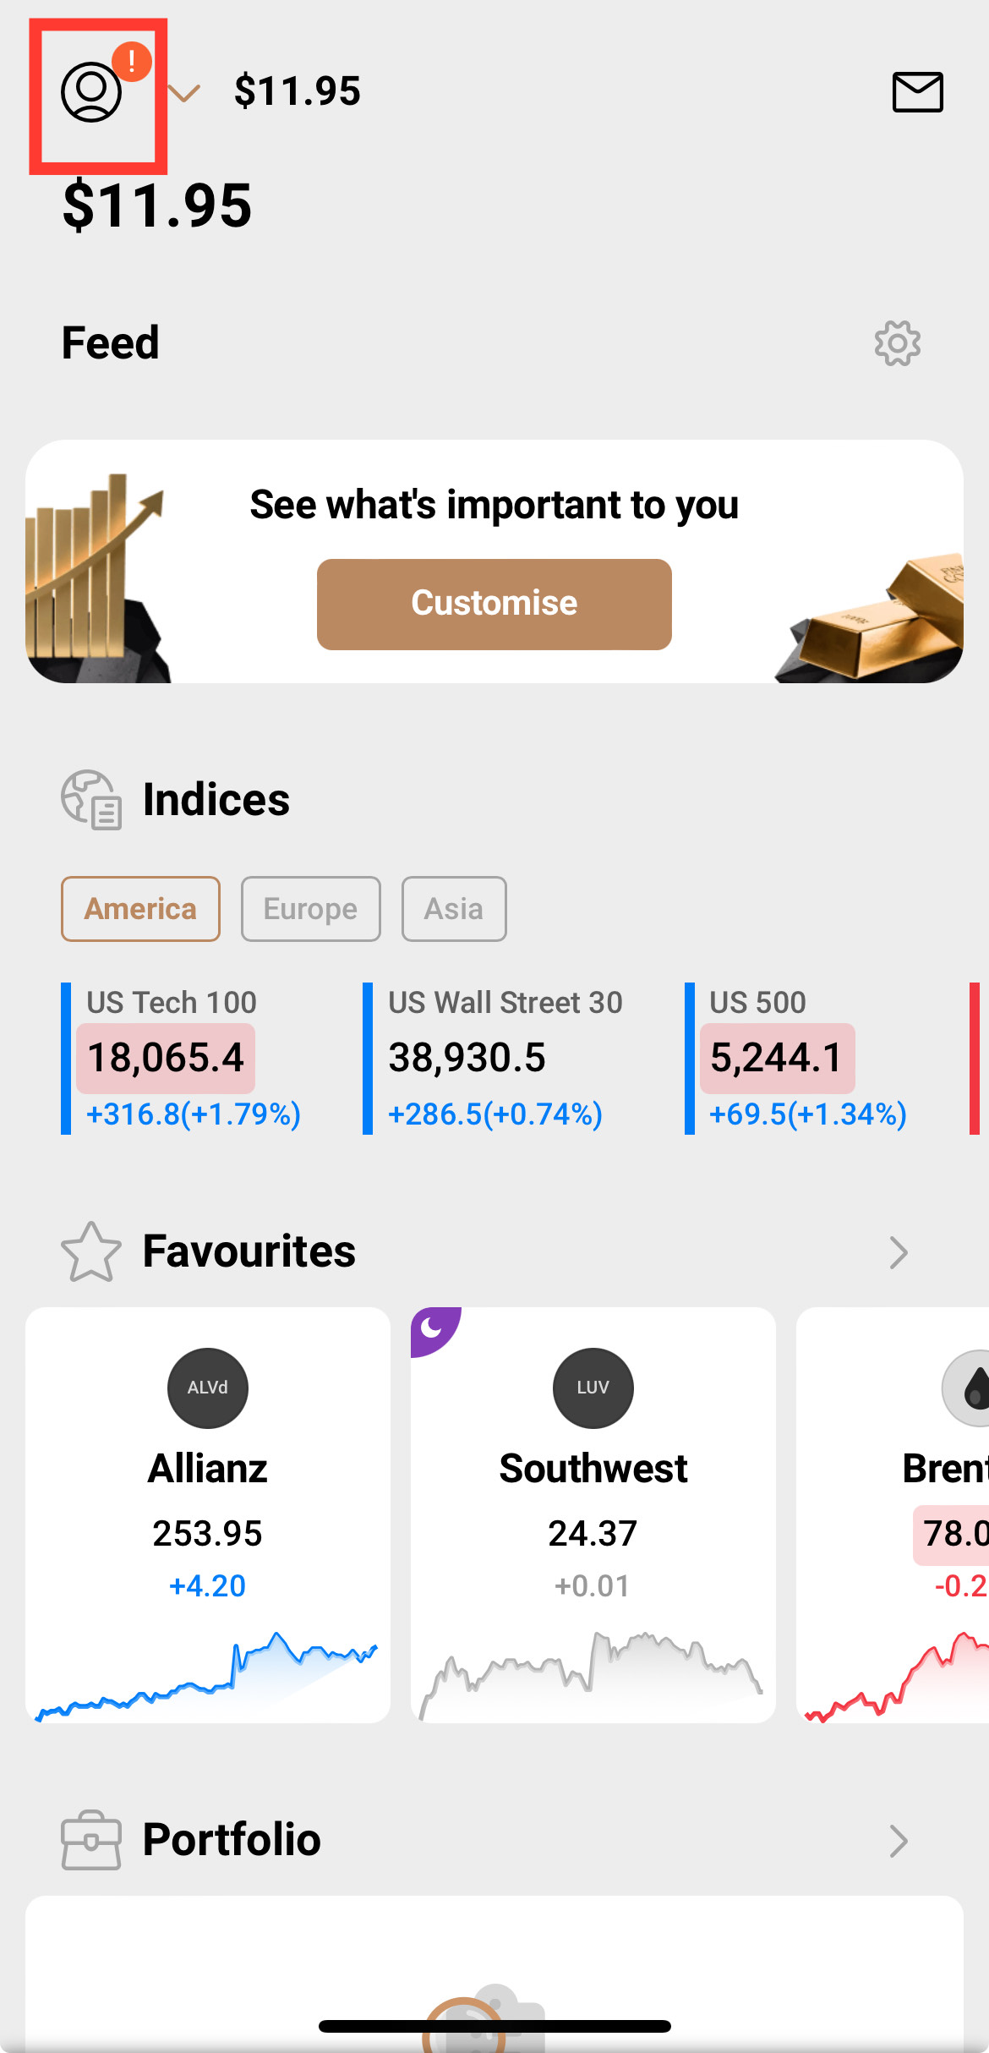Switch to Europe indices tab
Screen dimensions: 989x2053
coord(310,909)
